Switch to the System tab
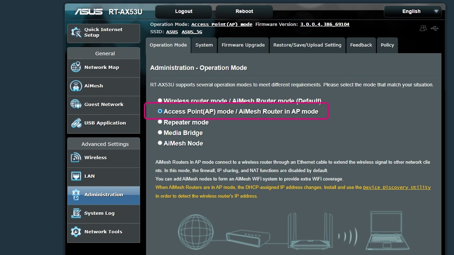 click(204, 45)
